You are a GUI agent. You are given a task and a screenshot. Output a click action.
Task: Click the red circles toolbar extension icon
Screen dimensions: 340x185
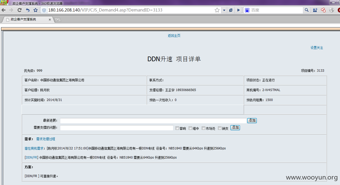coord(323,10)
